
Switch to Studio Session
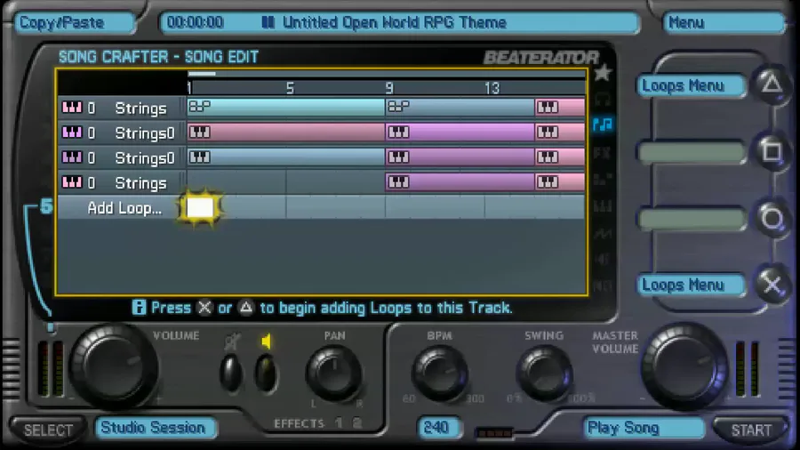coord(155,428)
